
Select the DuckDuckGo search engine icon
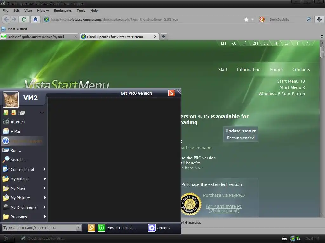(262, 19)
